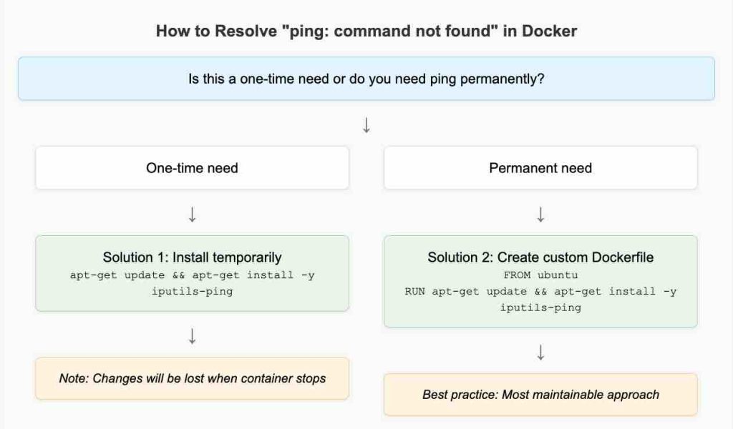The width and height of the screenshot is (733, 429).
Task: Click the "RUN apt-get update" code line
Action: 540,291
